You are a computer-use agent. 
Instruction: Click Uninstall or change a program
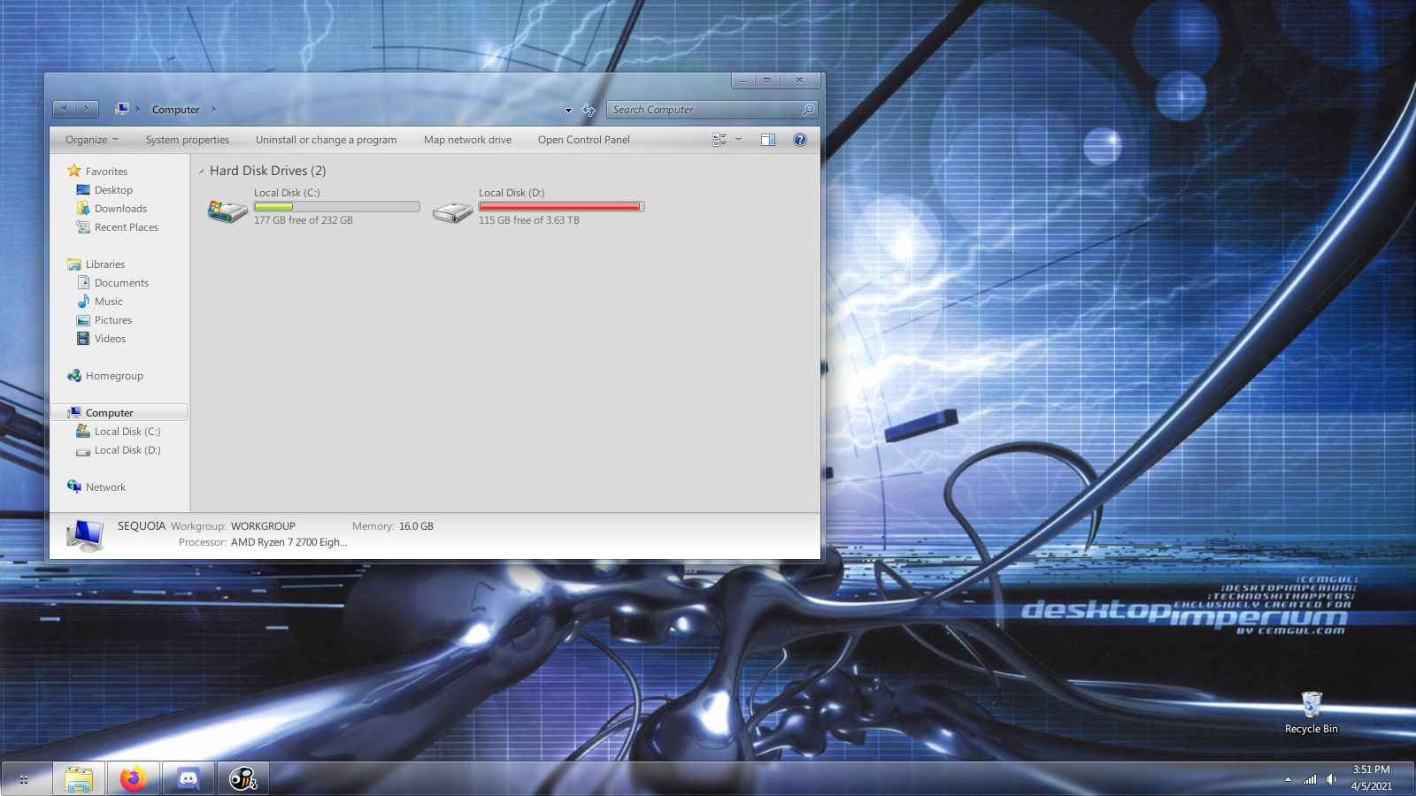tap(326, 140)
